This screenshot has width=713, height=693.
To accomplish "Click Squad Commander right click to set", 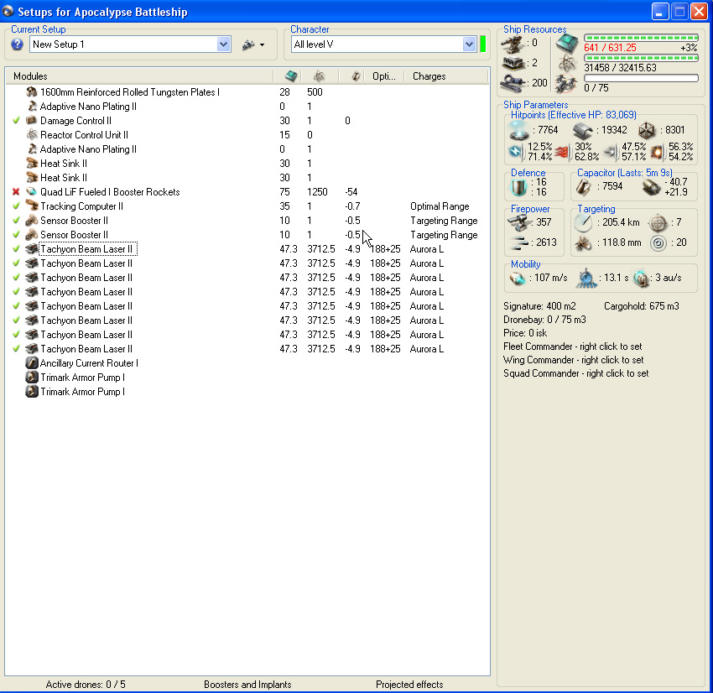I will (575, 373).
